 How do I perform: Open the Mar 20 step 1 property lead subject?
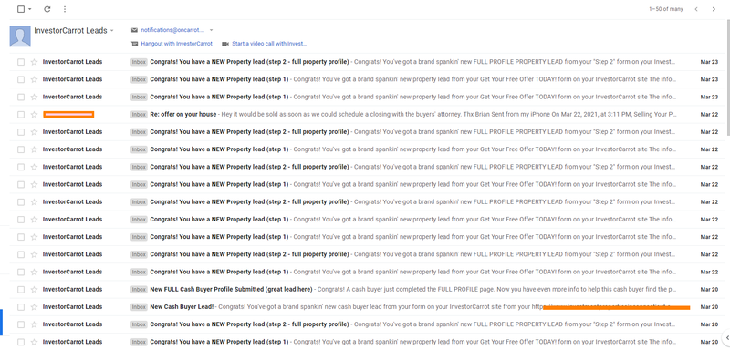[219, 342]
